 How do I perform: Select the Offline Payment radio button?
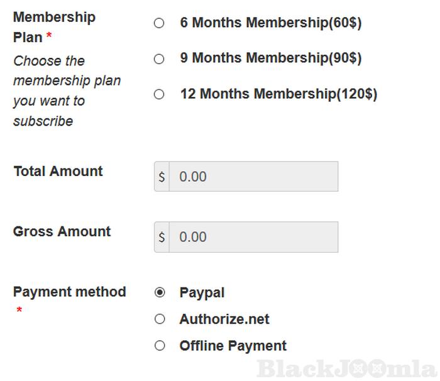[x=160, y=345]
